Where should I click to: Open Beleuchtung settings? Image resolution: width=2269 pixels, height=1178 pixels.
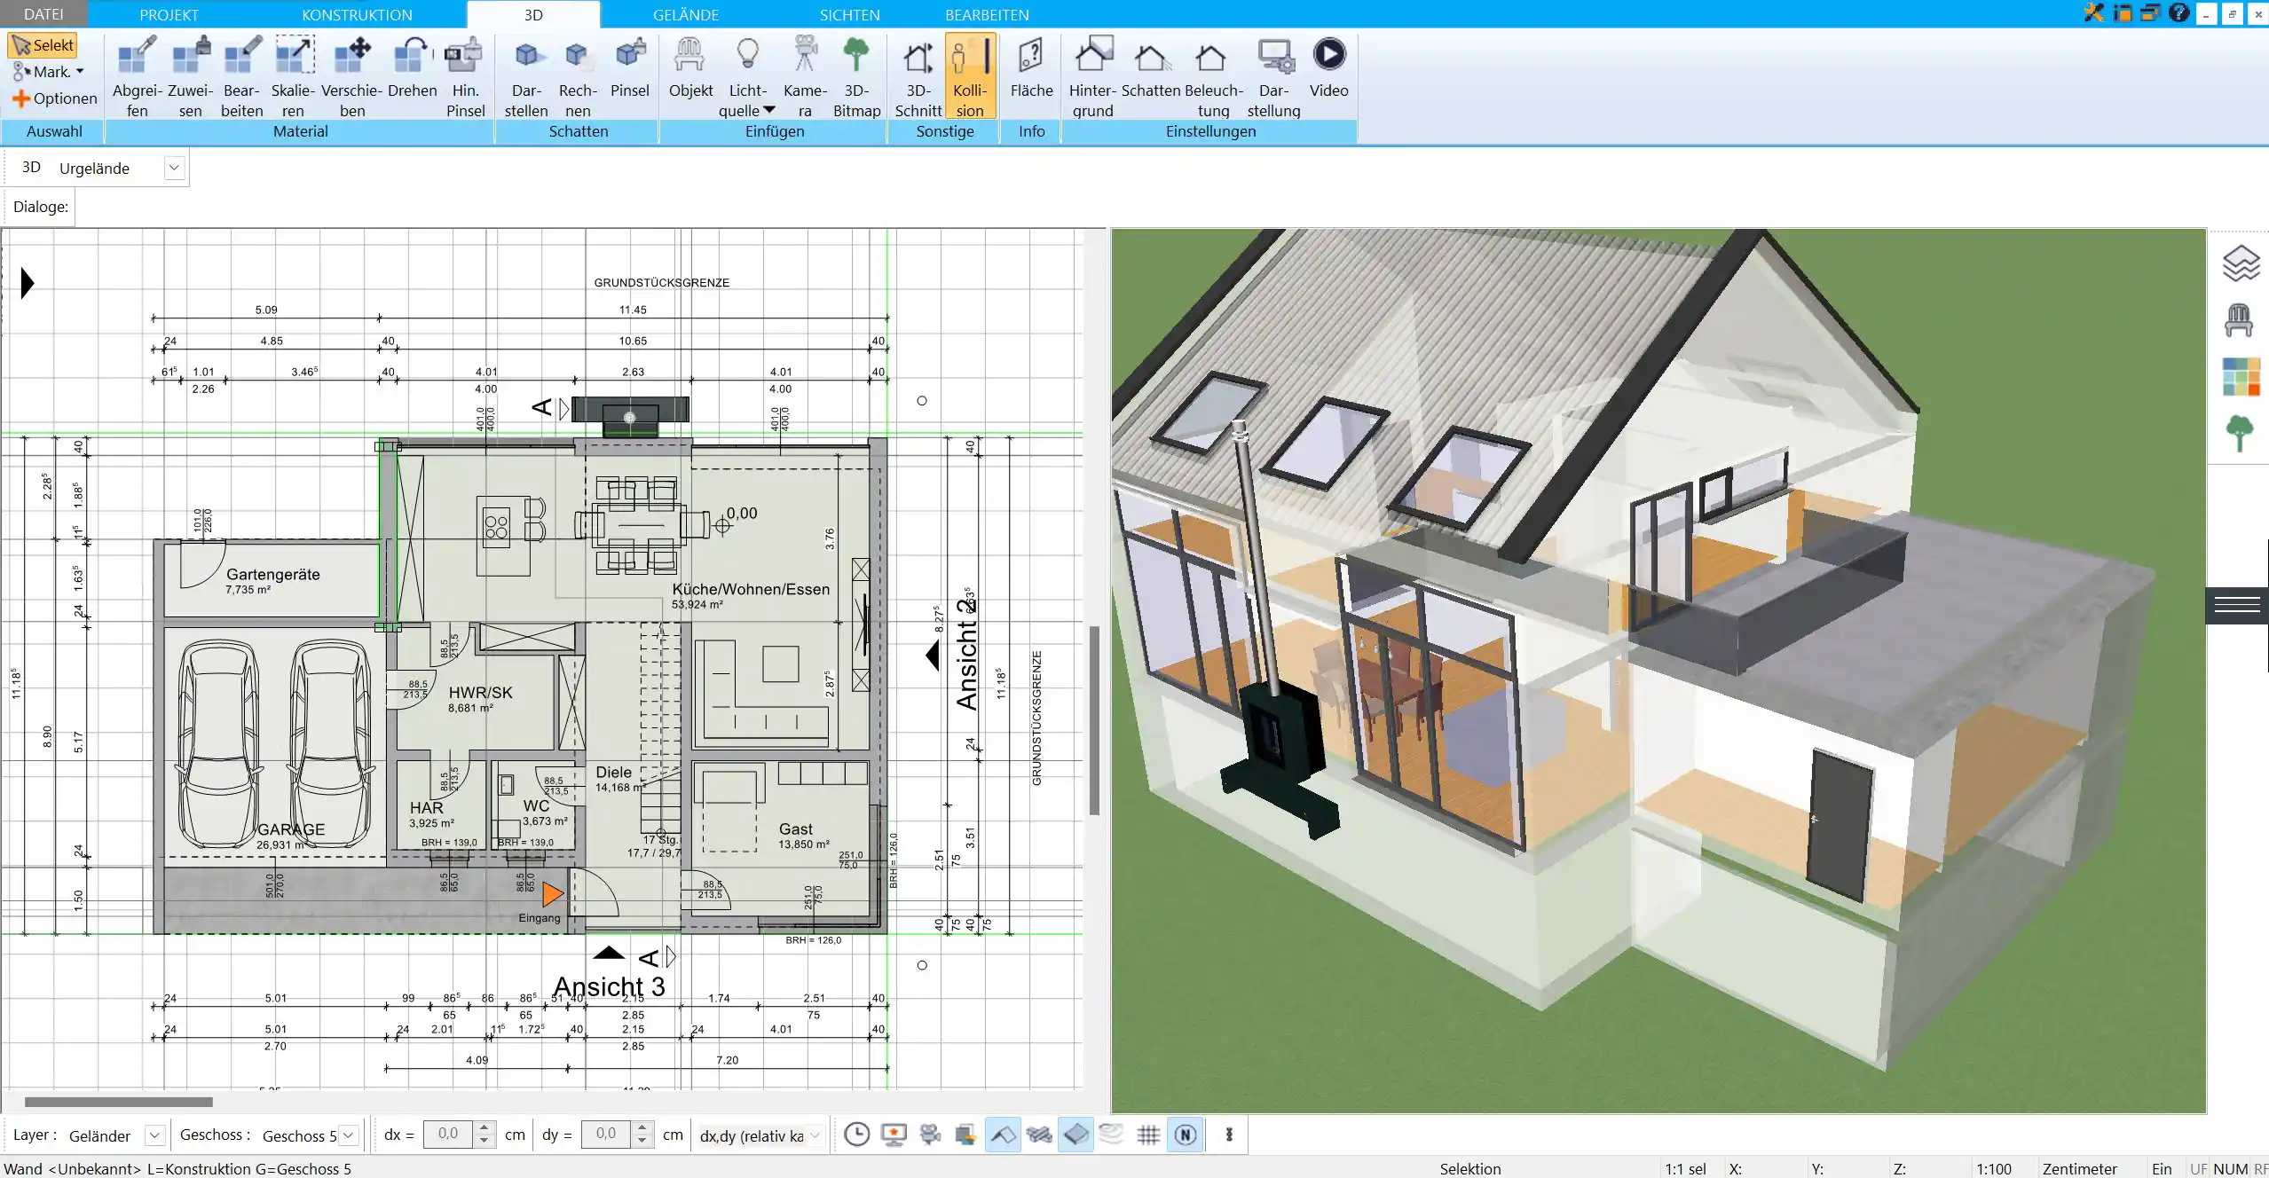(x=1213, y=77)
